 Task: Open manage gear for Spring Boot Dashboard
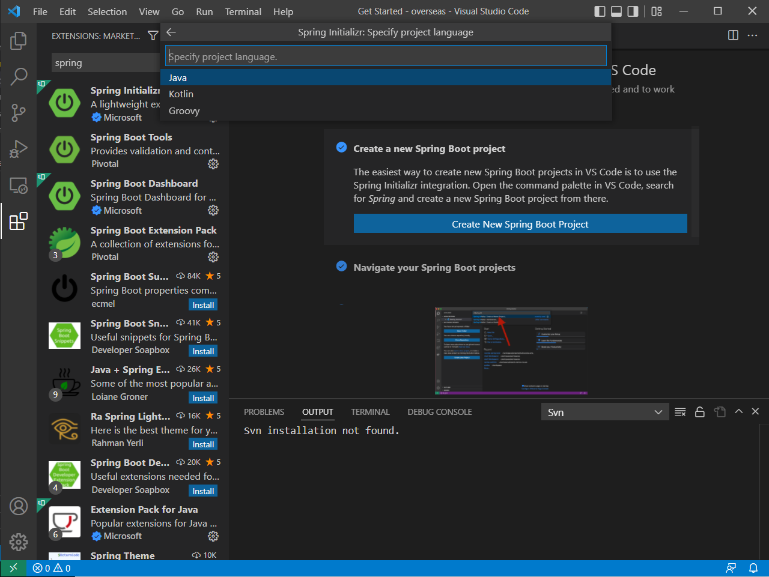point(213,210)
